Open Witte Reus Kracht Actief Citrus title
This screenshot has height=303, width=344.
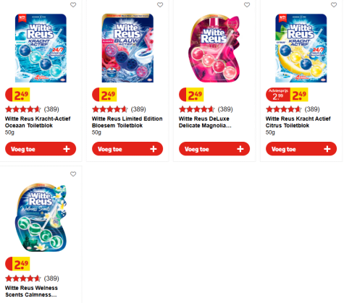pos(298,122)
